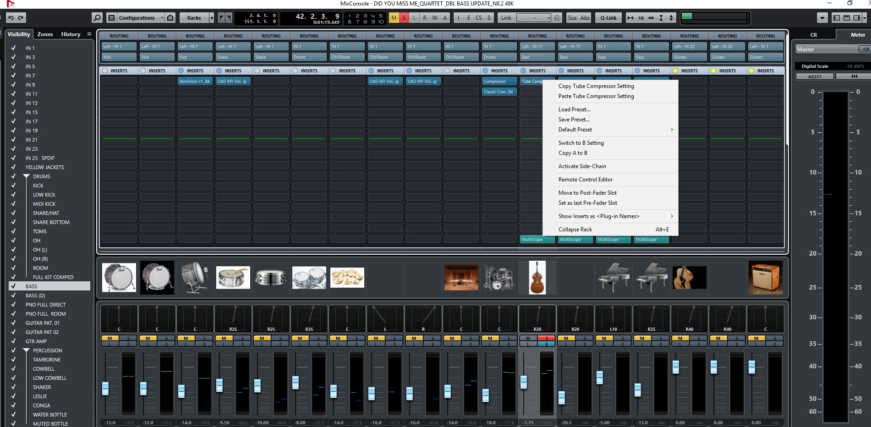Click the Racks button
The image size is (871, 427).
point(194,18)
